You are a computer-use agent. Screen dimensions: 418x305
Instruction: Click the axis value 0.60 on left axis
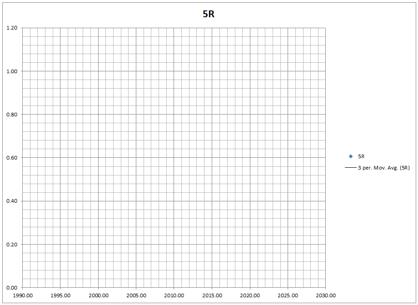(12, 158)
